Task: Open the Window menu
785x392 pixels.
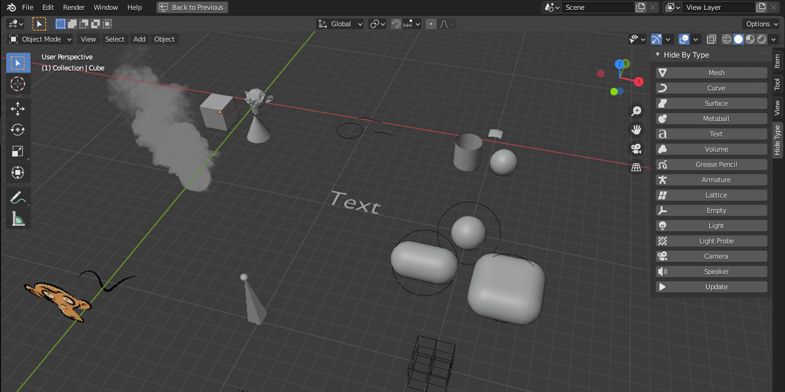Action: click(106, 7)
